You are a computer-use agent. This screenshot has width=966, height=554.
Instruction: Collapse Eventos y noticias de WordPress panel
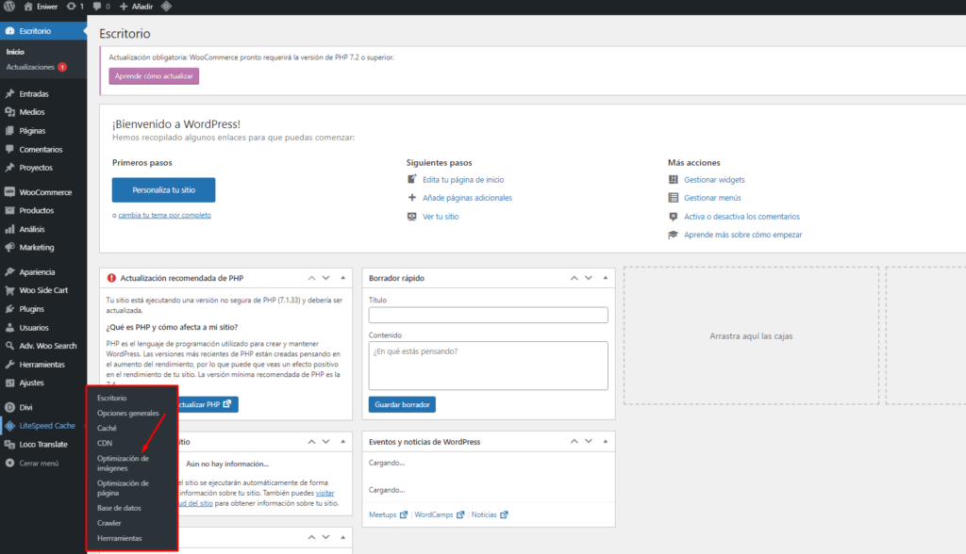(x=606, y=441)
